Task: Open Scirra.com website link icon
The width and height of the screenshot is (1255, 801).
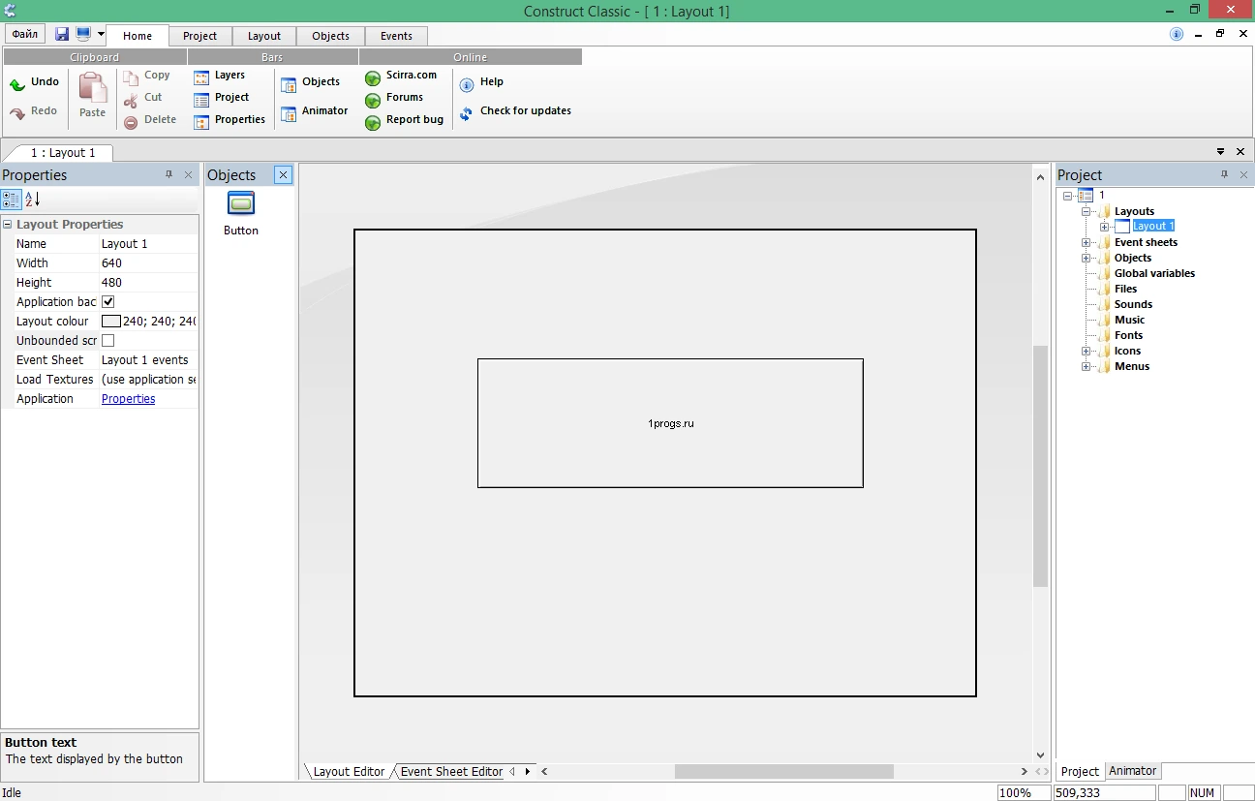Action: pyautogui.click(x=373, y=77)
